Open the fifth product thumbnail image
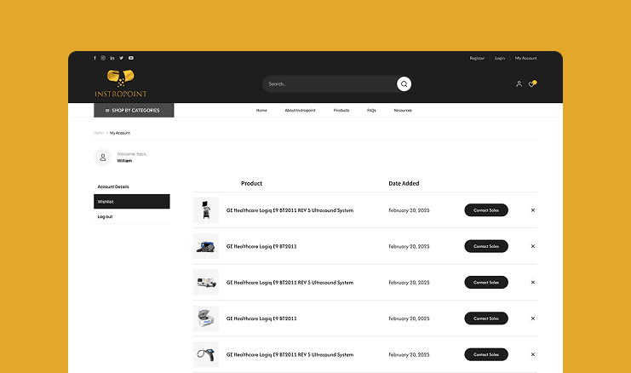The height and width of the screenshot is (373, 631). tap(206, 354)
